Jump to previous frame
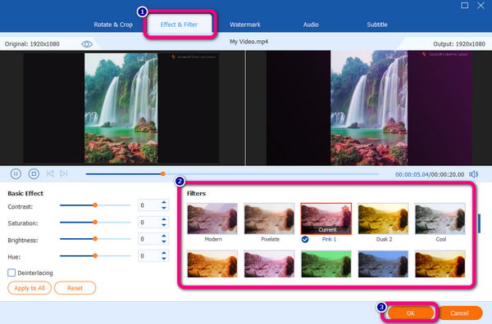The width and height of the screenshot is (492, 324). tap(50, 173)
